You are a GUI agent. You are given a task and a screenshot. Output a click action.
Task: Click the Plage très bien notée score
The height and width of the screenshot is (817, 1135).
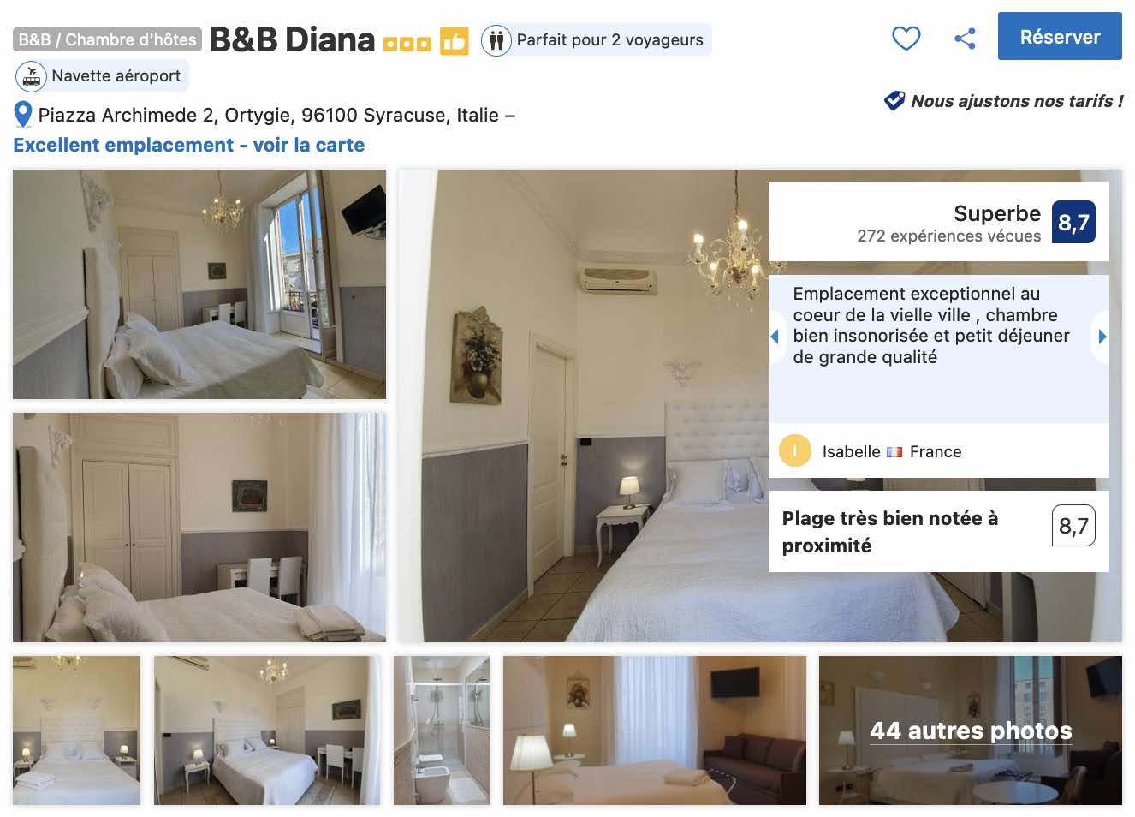[1073, 526]
